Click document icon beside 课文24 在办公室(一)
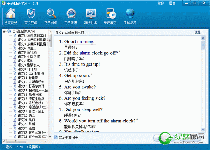210x150 pixels. pyautogui.click(x=14, y=132)
